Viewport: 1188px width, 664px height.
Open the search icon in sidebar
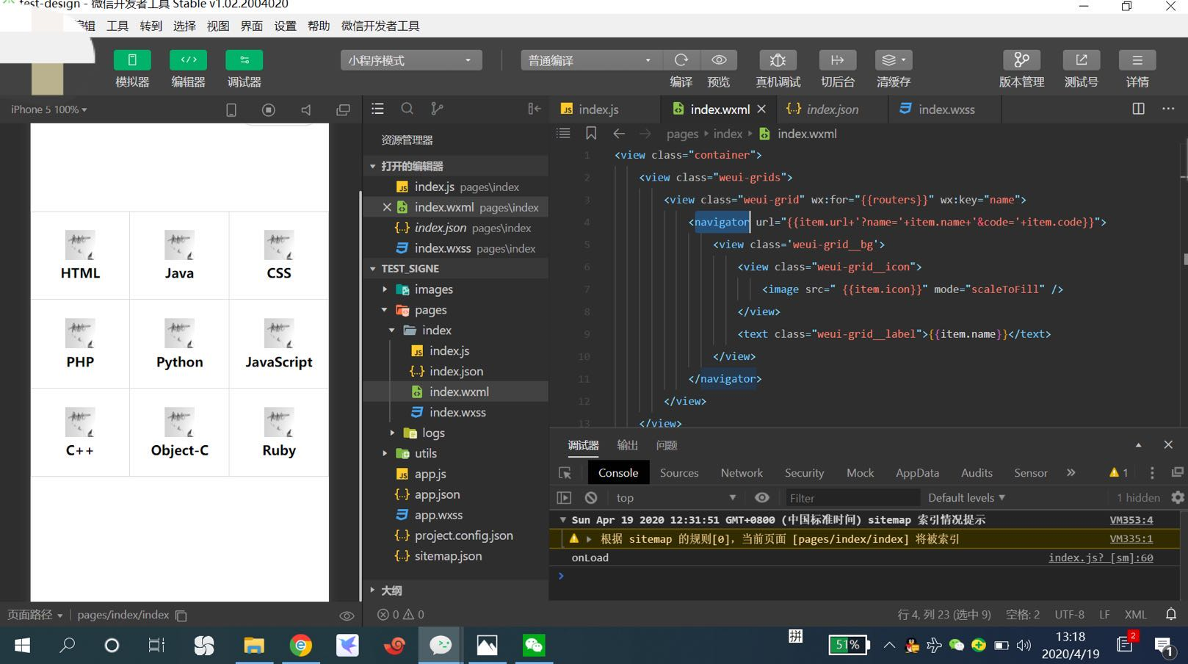pos(407,109)
